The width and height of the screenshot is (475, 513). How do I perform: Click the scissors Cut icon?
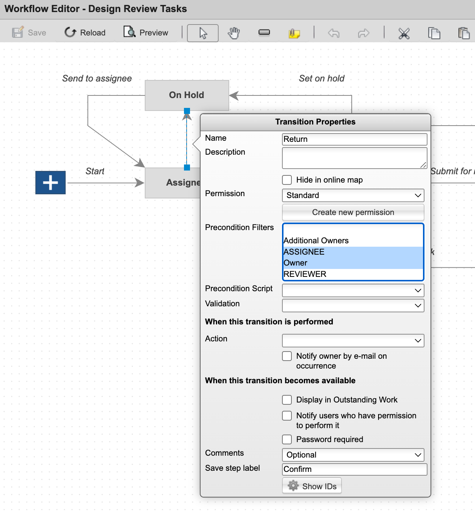tap(404, 34)
